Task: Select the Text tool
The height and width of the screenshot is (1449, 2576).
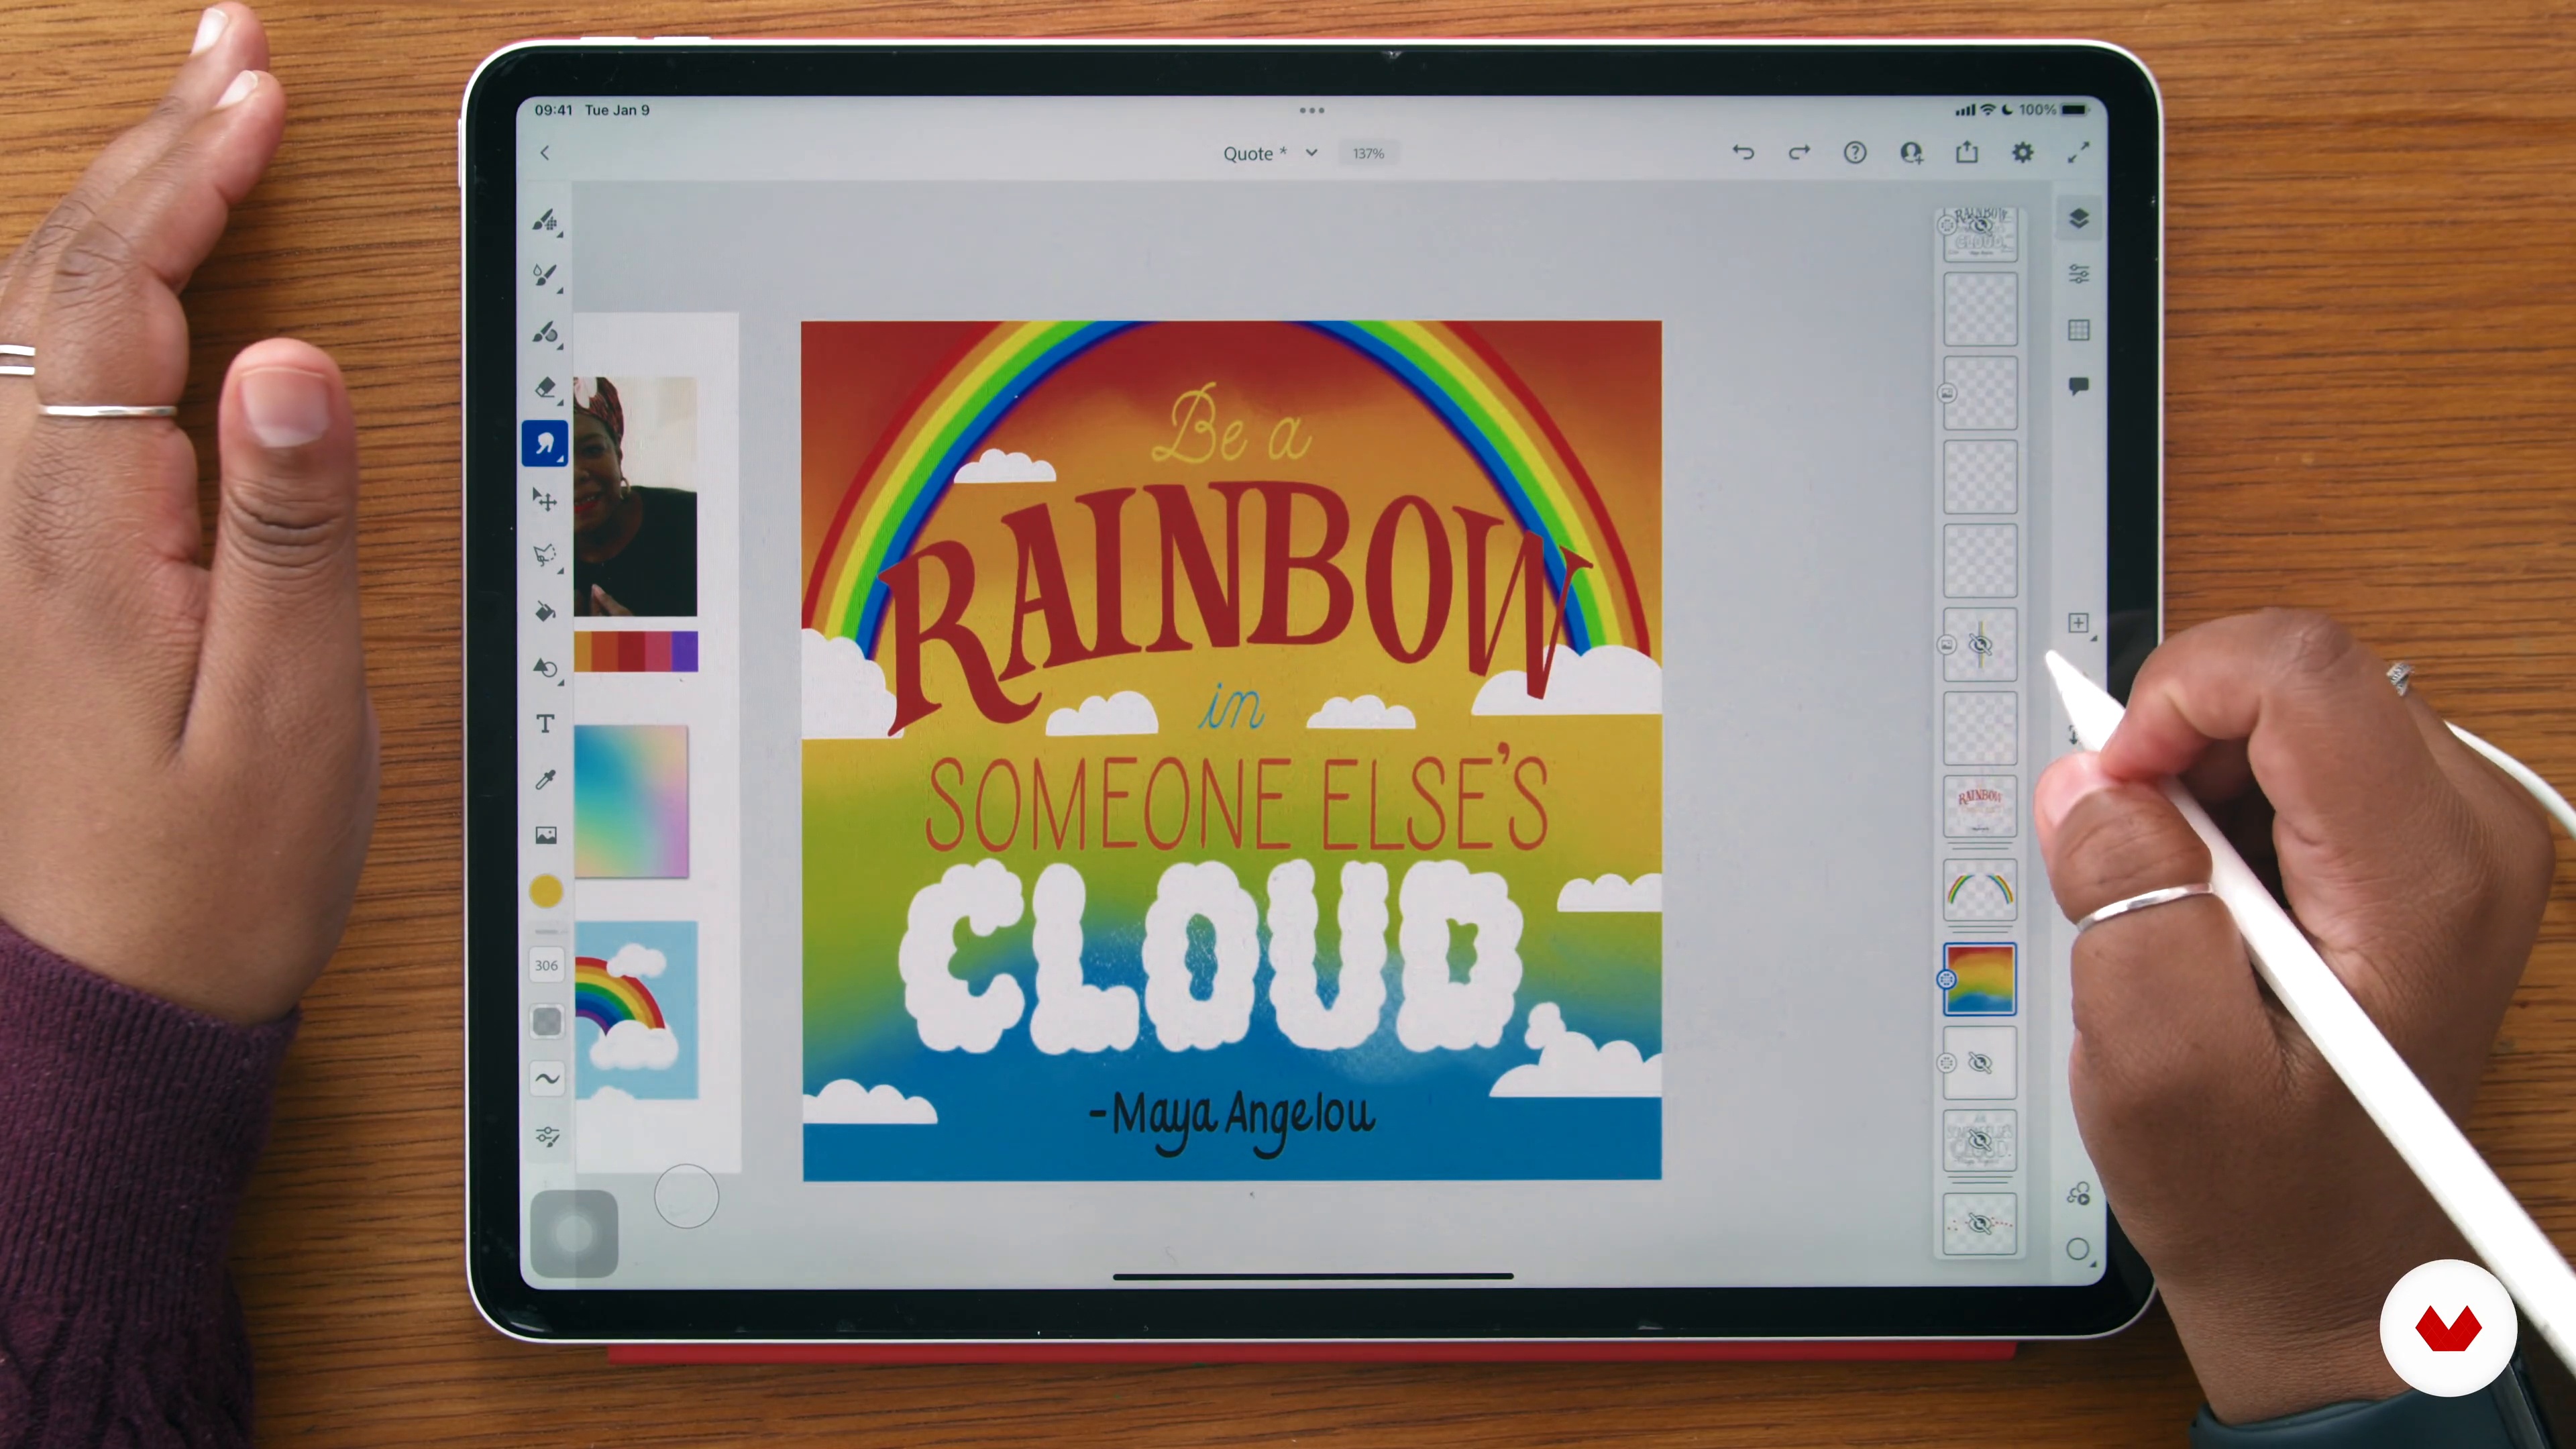Action: point(545,723)
